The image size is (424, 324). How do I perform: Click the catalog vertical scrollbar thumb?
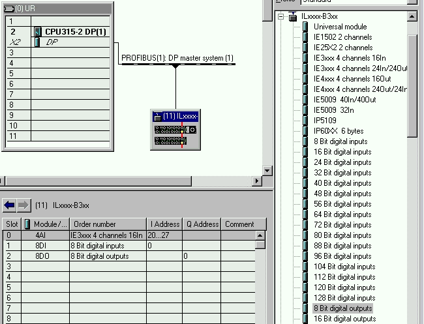(x=412, y=86)
